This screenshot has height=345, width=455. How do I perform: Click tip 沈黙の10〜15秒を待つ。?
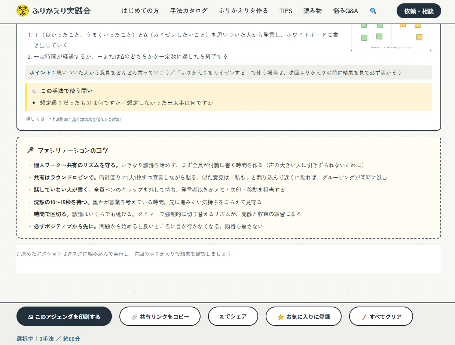pos(62,202)
